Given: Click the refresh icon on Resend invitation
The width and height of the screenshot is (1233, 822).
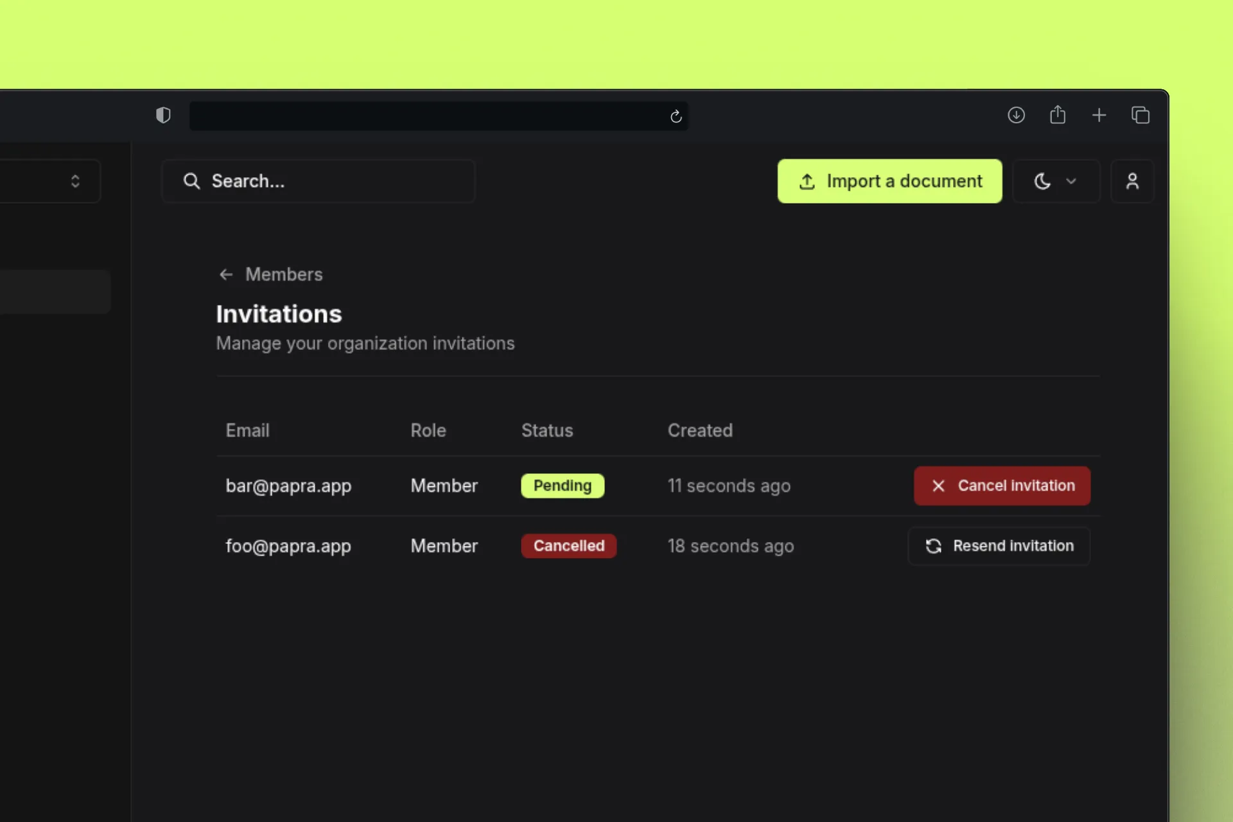Looking at the screenshot, I should pyautogui.click(x=934, y=546).
